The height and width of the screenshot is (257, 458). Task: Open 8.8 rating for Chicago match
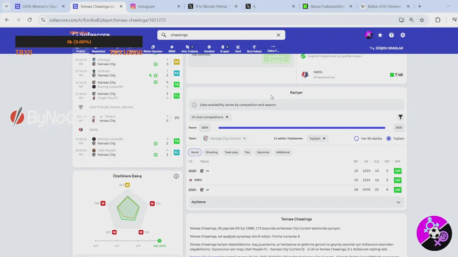coord(176,62)
